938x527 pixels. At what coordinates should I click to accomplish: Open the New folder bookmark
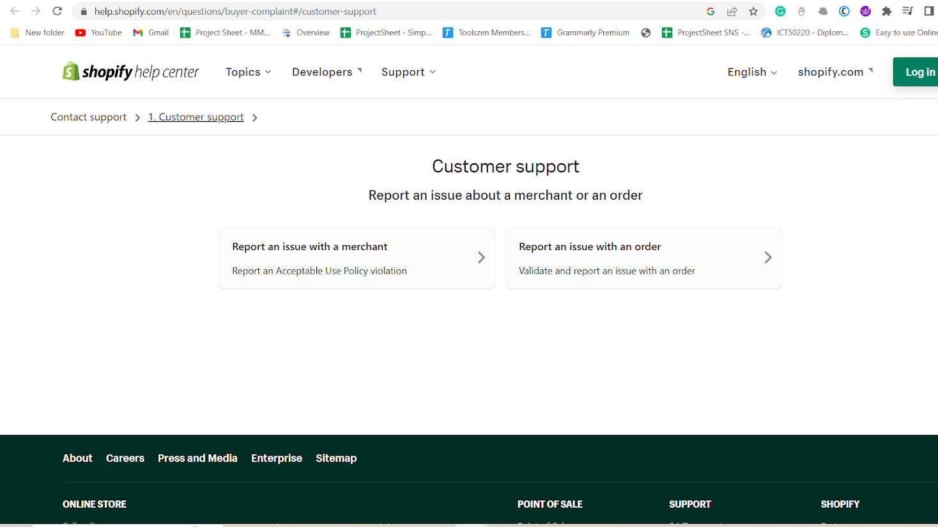(37, 33)
